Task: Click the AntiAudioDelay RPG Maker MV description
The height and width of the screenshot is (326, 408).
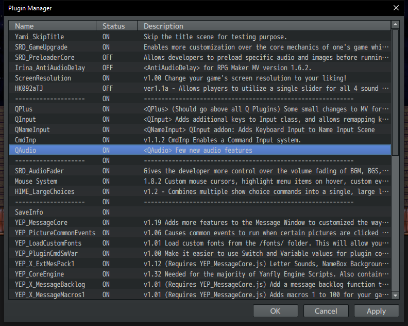Action: point(227,68)
